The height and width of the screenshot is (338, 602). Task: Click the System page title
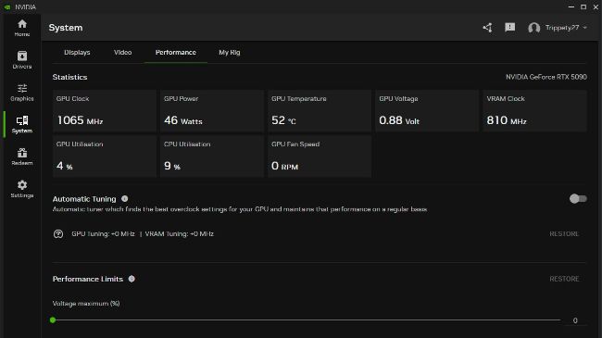pos(66,28)
